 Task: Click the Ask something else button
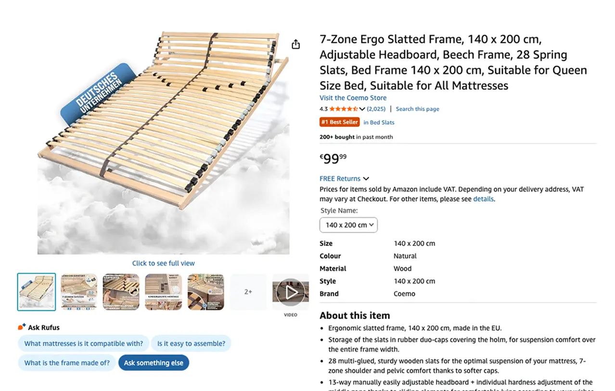(x=154, y=363)
